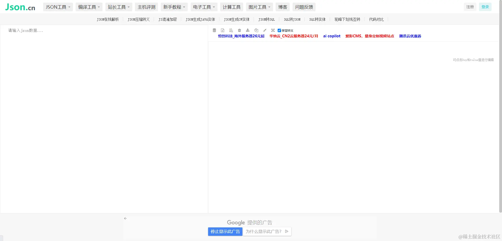Open the 腾讯云优惠券 link
Screen dimensions: 502x241
[x=410, y=36]
